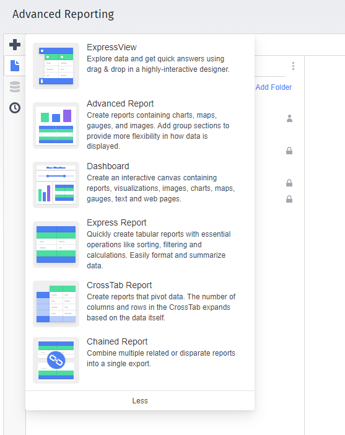
Task: Click the Dashboard thumbnail icon
Action: 56,185
